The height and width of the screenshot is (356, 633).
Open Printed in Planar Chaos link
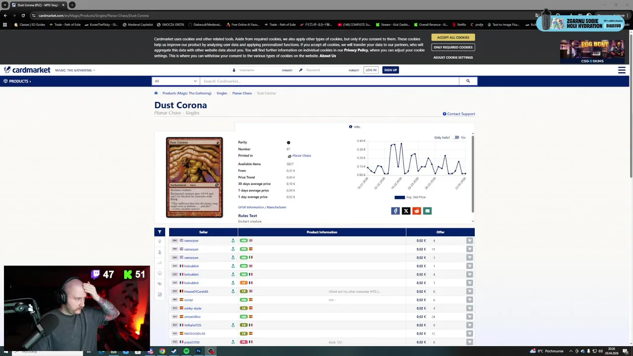coord(302,156)
